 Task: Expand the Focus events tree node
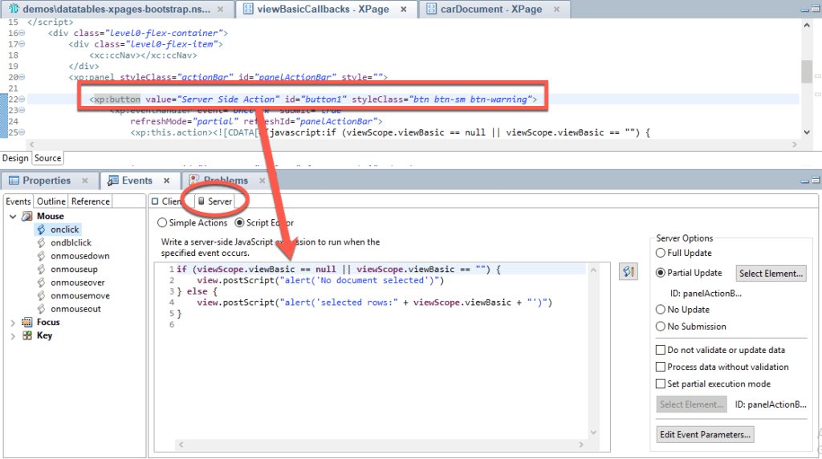(x=13, y=323)
